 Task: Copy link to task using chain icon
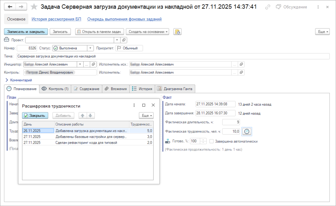coord(268,7)
